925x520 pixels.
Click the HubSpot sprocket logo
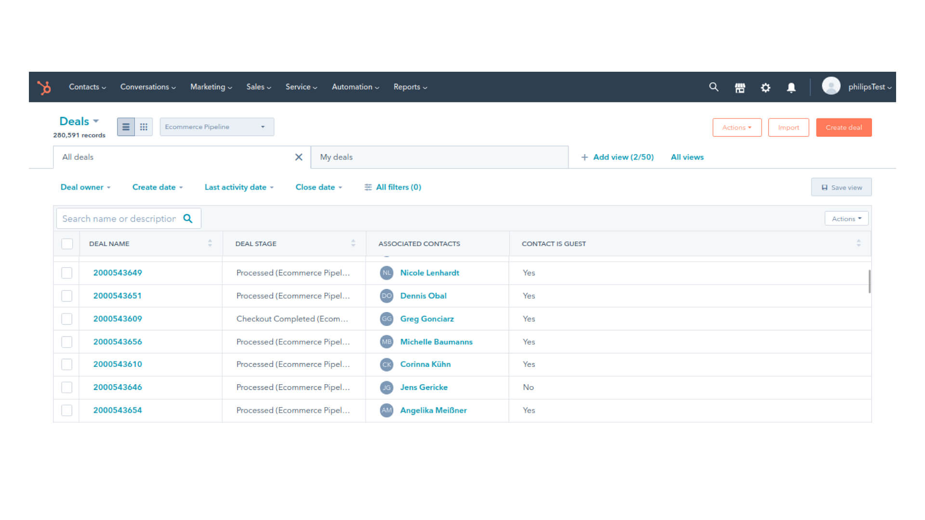tap(44, 87)
